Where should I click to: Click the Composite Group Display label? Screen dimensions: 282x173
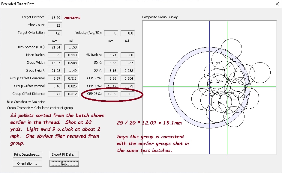pos(160,17)
